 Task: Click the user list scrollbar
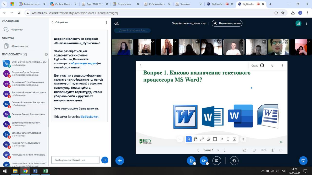(48, 93)
